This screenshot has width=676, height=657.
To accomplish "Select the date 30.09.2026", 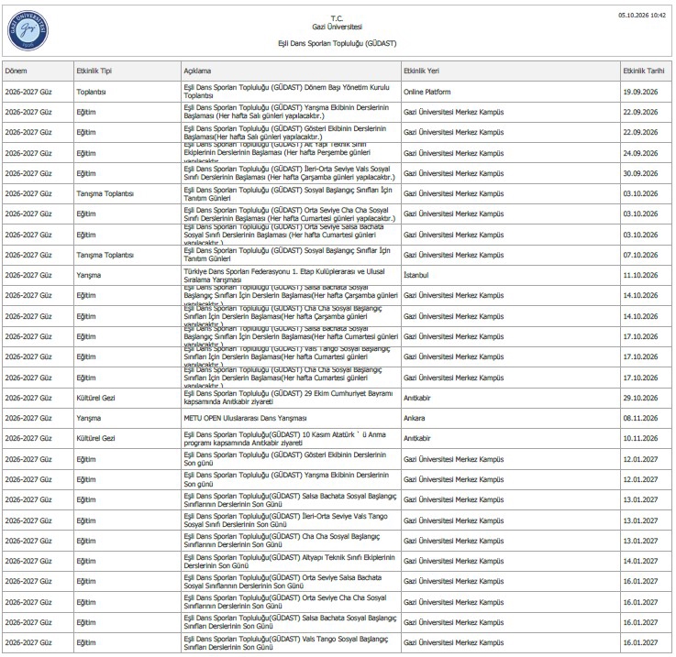I will (x=640, y=173).
